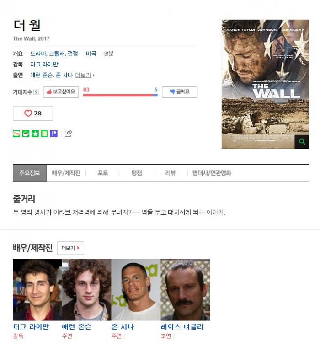The image size is (320, 347).
Task: Select the 명대사/연관영화 tab
Action: [212, 173]
